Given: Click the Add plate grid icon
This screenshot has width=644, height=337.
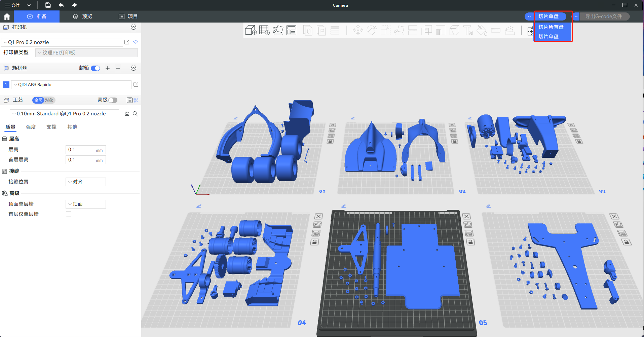Looking at the screenshot, I should click(264, 30).
